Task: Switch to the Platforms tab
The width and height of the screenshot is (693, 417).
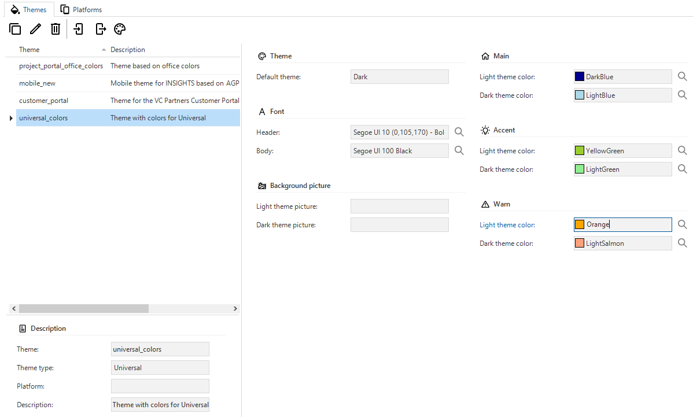Action: (82, 10)
